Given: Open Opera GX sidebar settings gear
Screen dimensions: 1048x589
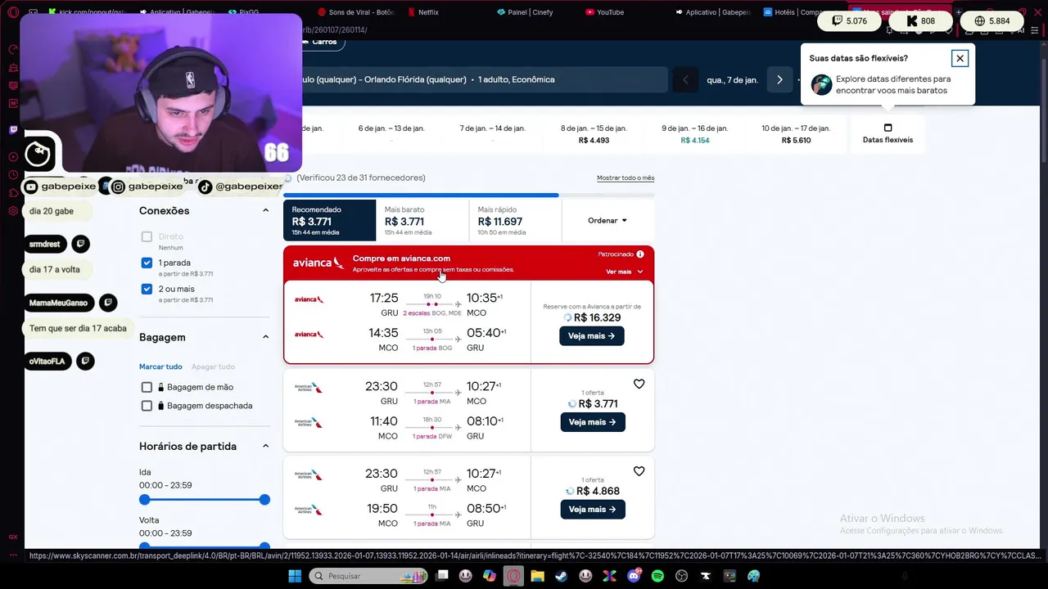Looking at the screenshot, I should click(x=13, y=211).
